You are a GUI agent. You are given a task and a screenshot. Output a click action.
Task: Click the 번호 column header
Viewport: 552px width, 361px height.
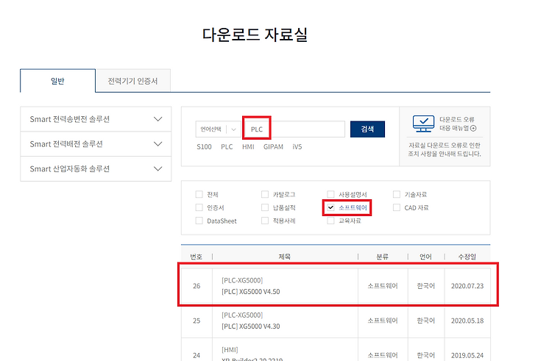click(x=197, y=257)
